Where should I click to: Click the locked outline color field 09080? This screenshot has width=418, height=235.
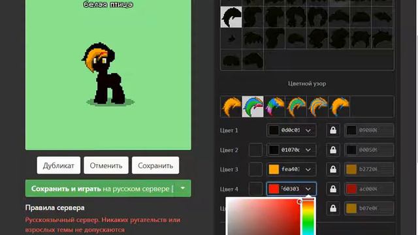pos(369,131)
